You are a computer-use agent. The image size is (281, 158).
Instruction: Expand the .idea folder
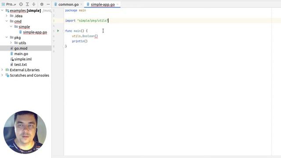(7, 16)
